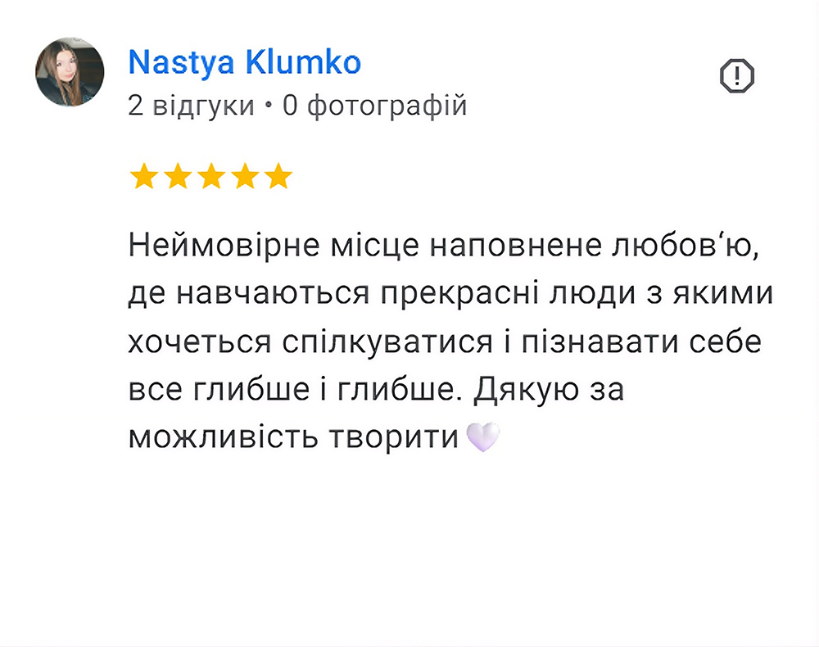Click the first yellow rating star
This screenshot has width=819, height=647.
point(144,176)
